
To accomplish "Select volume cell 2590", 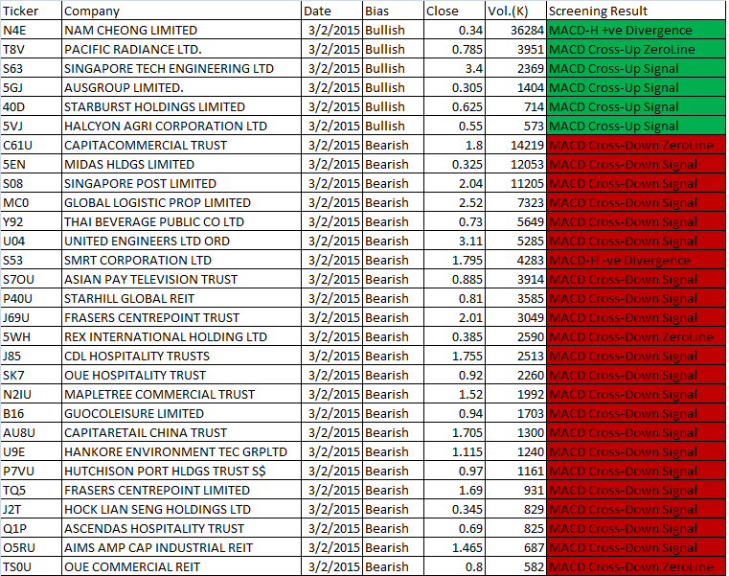I will (515, 336).
